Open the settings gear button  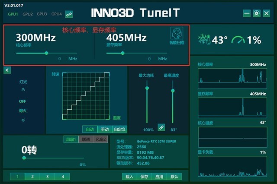(257, 13)
